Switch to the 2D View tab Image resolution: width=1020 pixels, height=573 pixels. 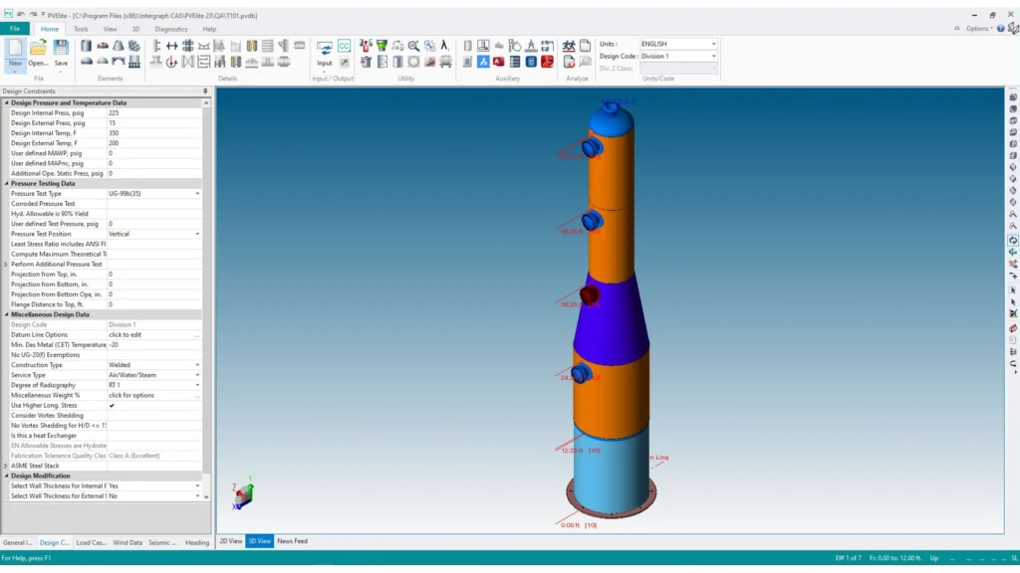(x=230, y=541)
